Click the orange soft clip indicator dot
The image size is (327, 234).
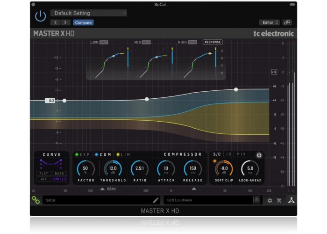click(214, 161)
